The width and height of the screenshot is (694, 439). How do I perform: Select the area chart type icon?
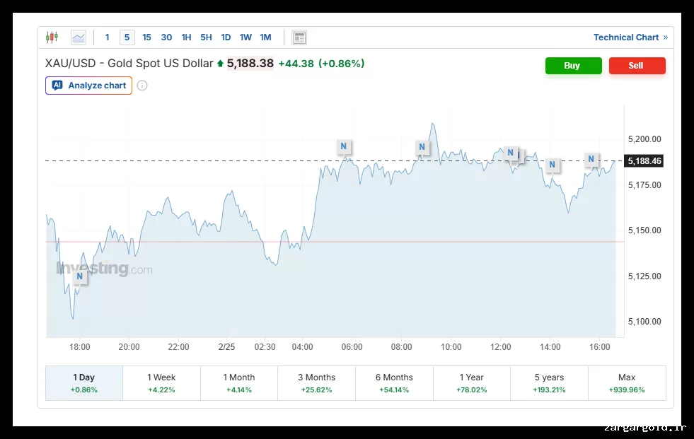(79, 37)
